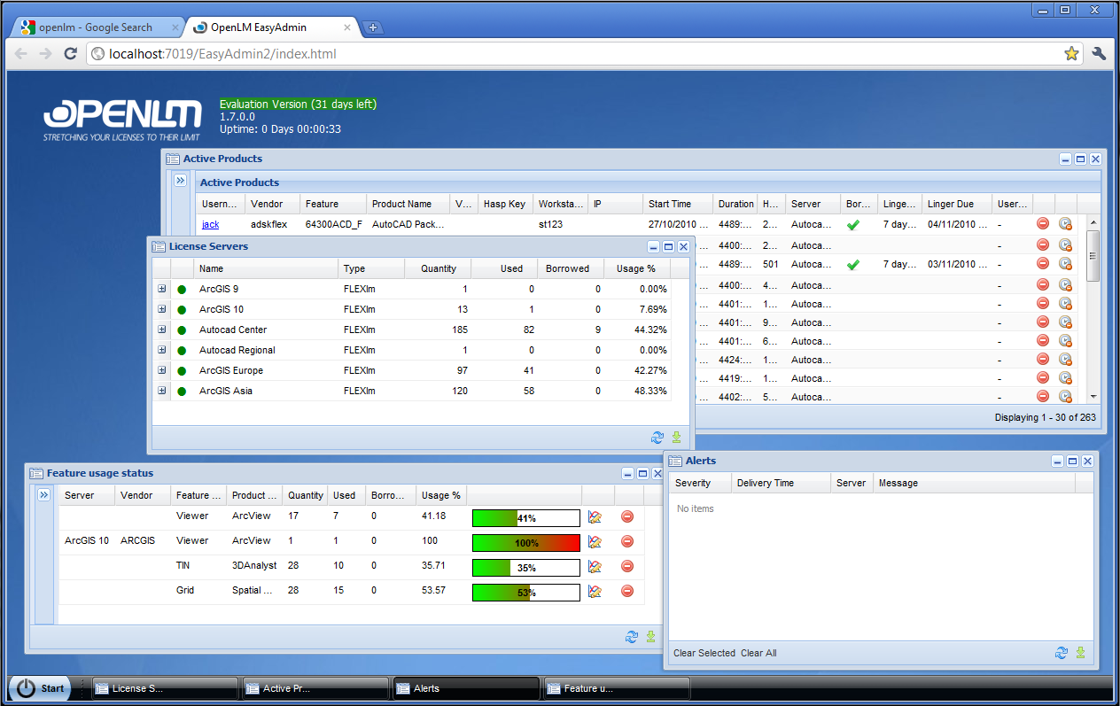Open the jack username link
The height and width of the screenshot is (706, 1120).
[210, 225]
